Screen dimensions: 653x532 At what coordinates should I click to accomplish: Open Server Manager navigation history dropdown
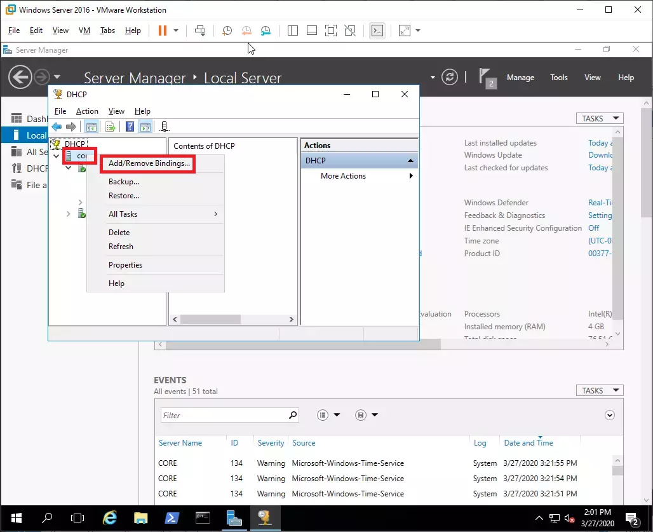57,77
